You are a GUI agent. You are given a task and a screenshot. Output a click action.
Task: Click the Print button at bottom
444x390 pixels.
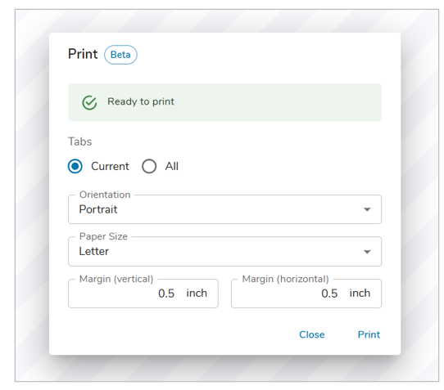[x=369, y=334]
